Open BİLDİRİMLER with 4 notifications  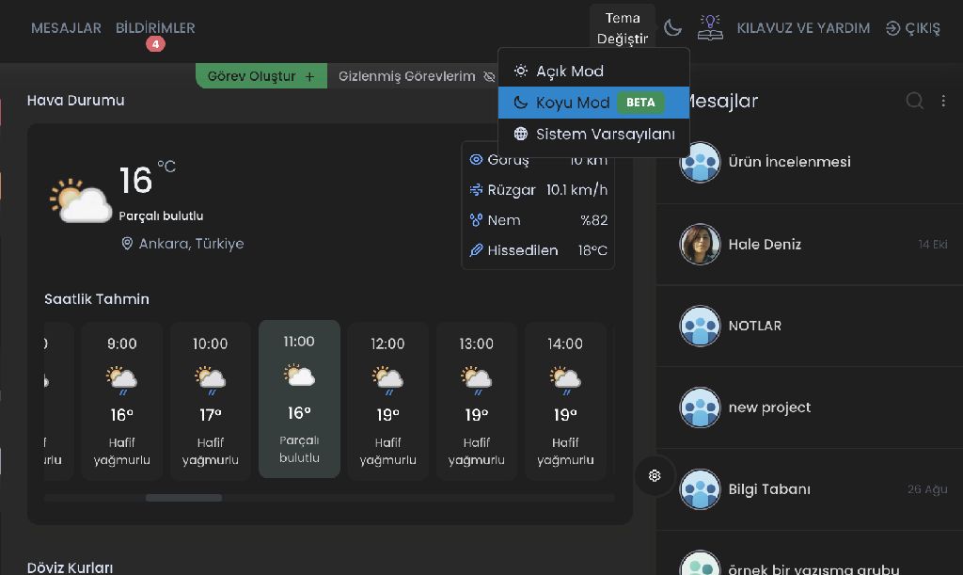click(155, 28)
